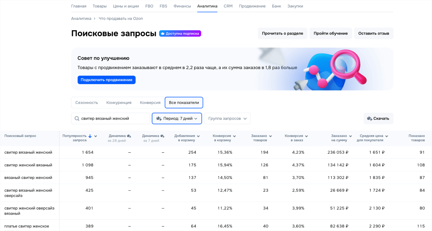This screenshot has height=231, width=432.
Task: Open Банк menu item
Action: 276,6
